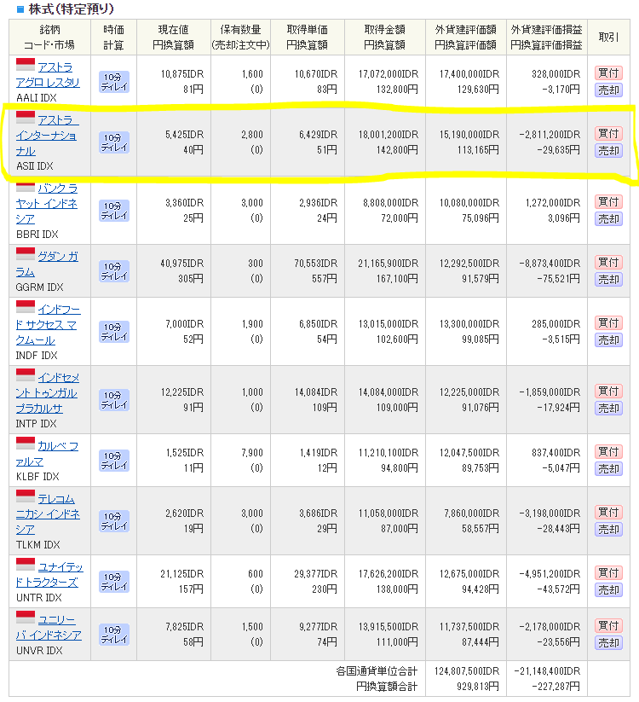Click the 買付 button for ASII
This screenshot has height=702, width=639.
click(x=608, y=133)
